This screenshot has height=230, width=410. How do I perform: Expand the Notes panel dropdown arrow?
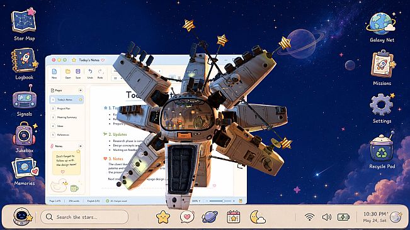(x=81, y=146)
